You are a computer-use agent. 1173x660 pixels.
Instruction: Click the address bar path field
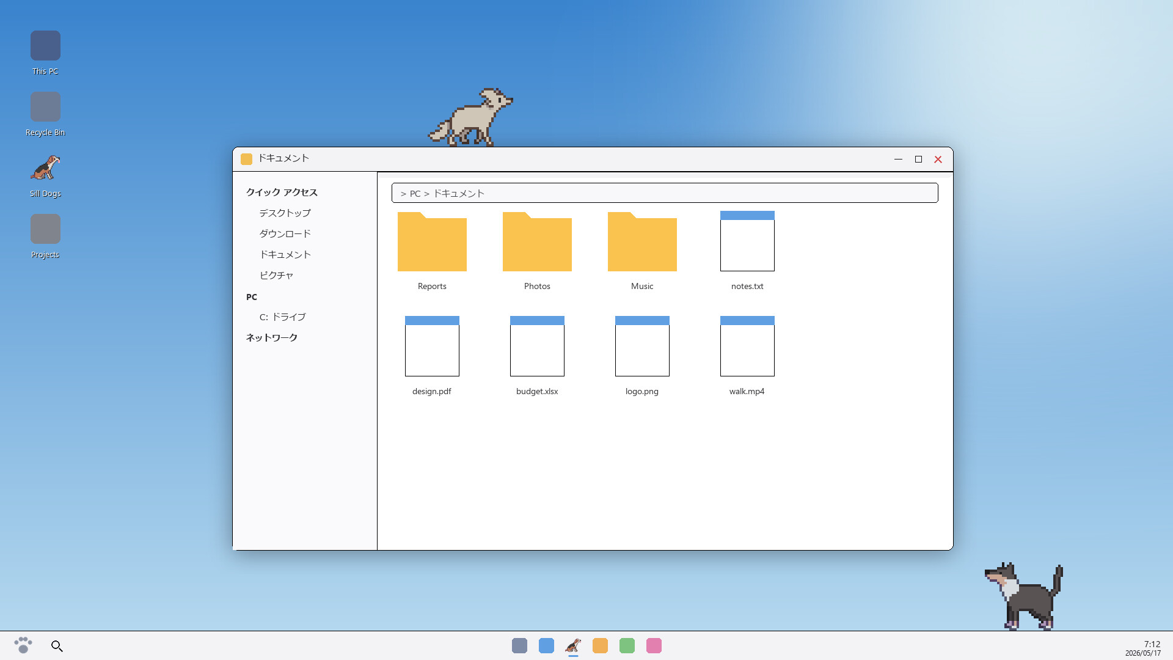[x=665, y=193]
